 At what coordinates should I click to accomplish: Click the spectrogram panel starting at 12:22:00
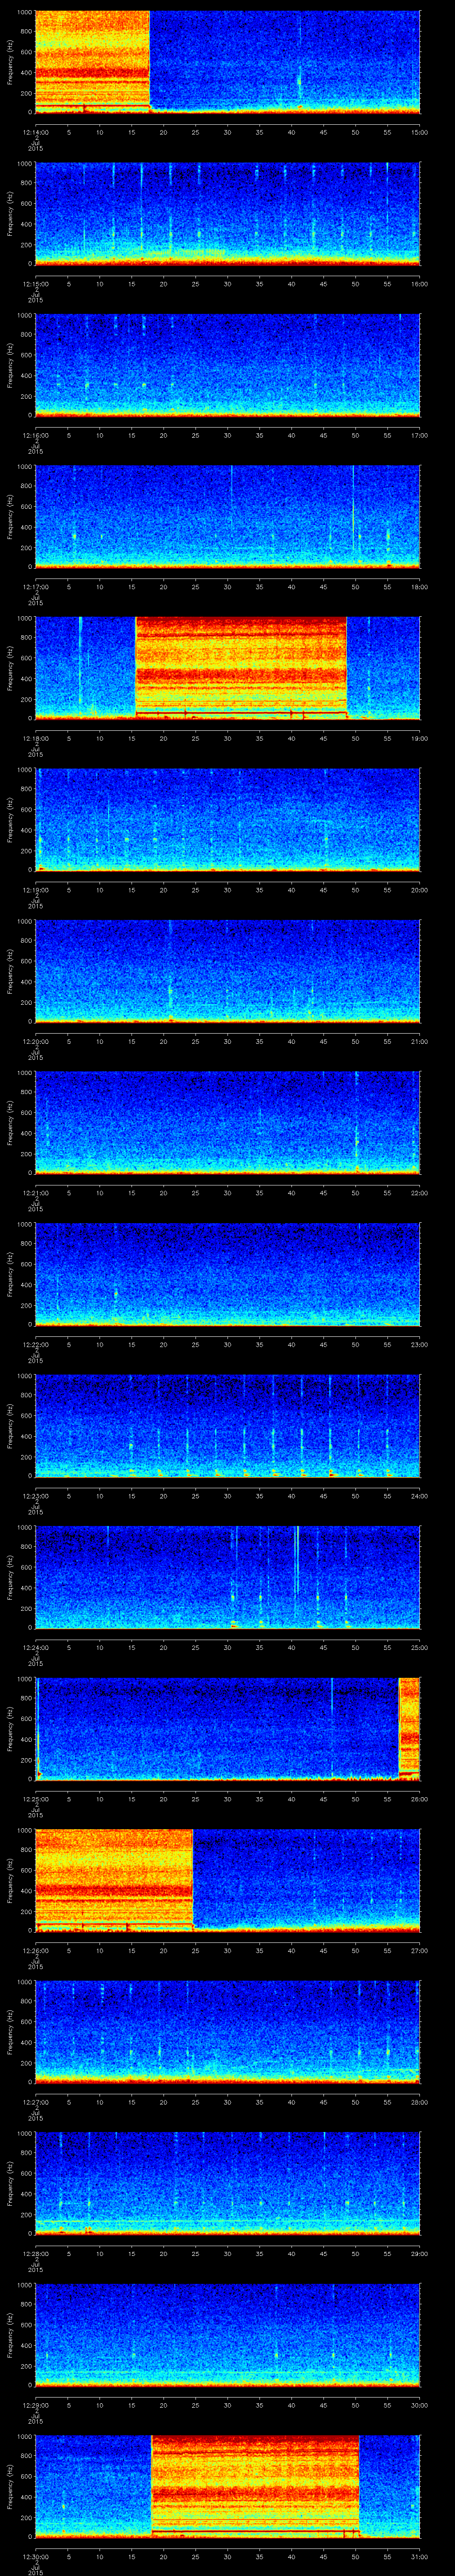coord(228,1274)
